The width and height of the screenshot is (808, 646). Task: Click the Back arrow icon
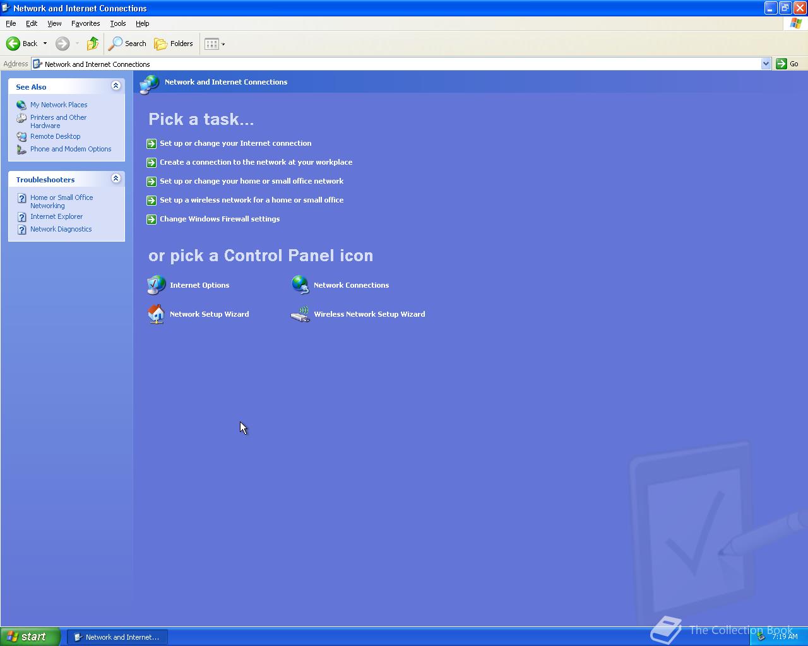tap(13, 44)
